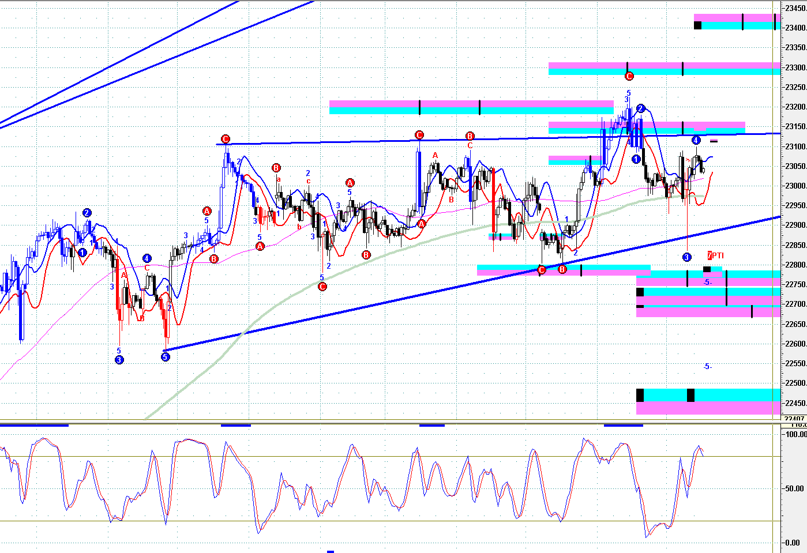Viewport: 807px width, 553px height.
Task: Click the 22650.00 price axis label
Action: pos(795,324)
